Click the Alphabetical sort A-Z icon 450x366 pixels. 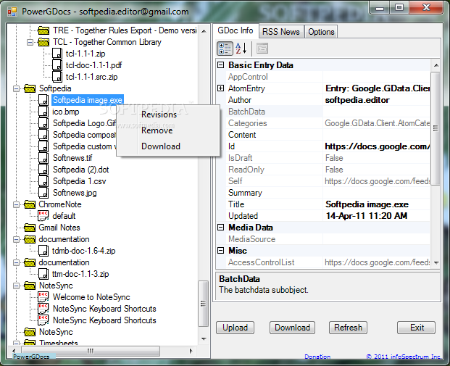[241, 49]
